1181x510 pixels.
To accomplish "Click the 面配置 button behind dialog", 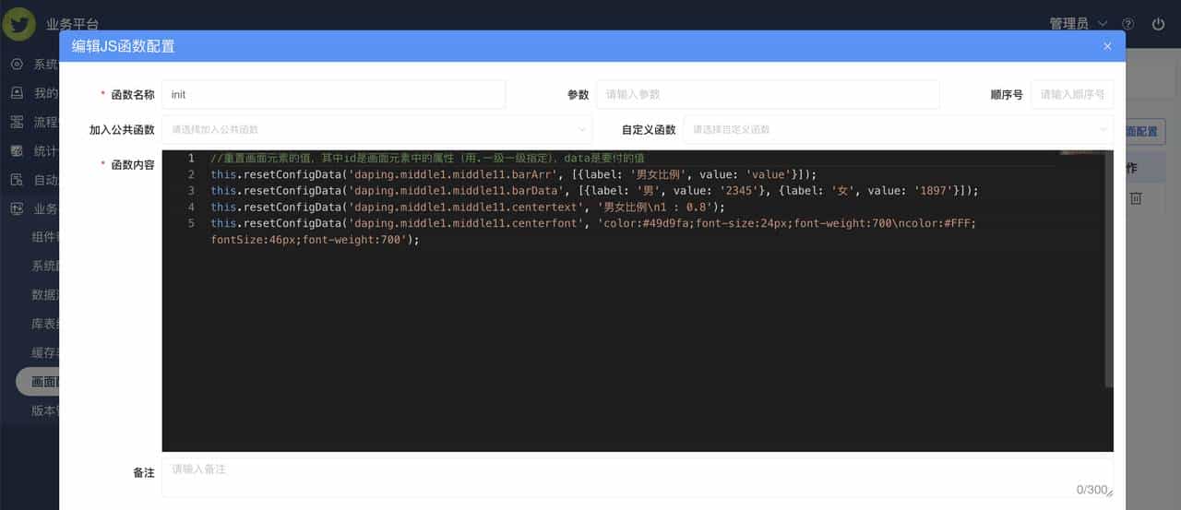I will (x=1145, y=132).
